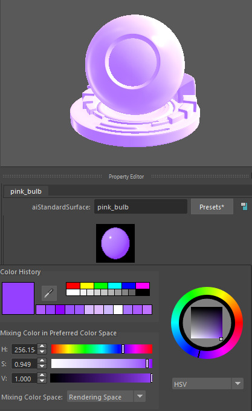This screenshot has height=411, width=252.
Task: Choose the yellow palette swatch
Action: click(x=87, y=286)
